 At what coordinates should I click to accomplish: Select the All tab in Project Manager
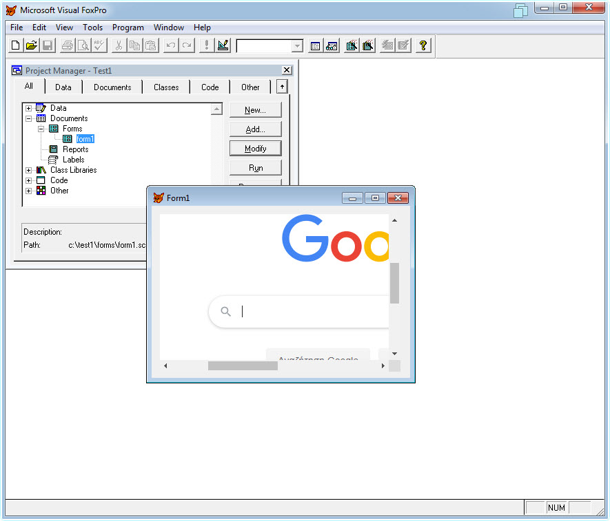[29, 86]
